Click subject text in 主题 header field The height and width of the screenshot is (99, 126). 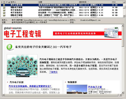coord(29,22)
